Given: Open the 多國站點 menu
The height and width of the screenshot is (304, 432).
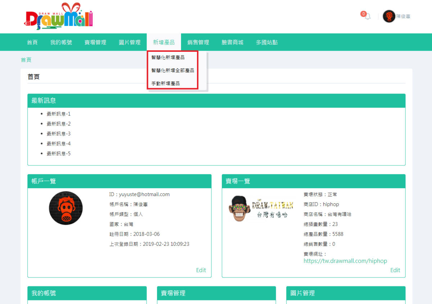Looking at the screenshot, I should coord(266,42).
